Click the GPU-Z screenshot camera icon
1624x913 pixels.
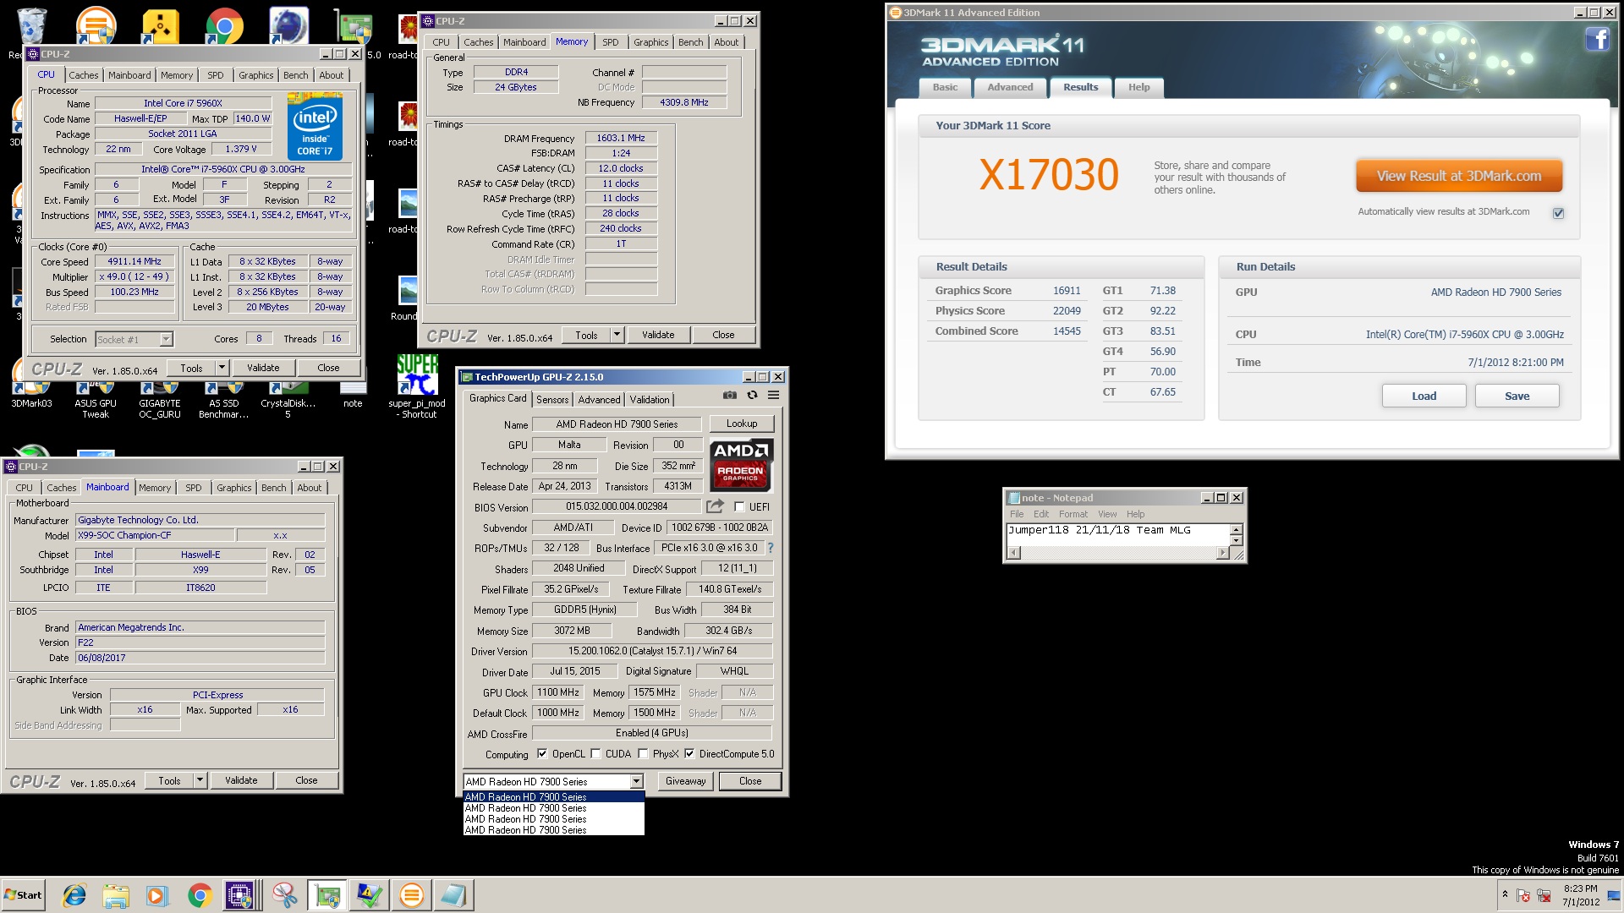pos(730,395)
